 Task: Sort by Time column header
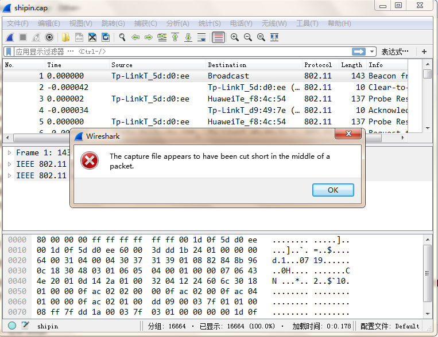[x=77, y=65]
